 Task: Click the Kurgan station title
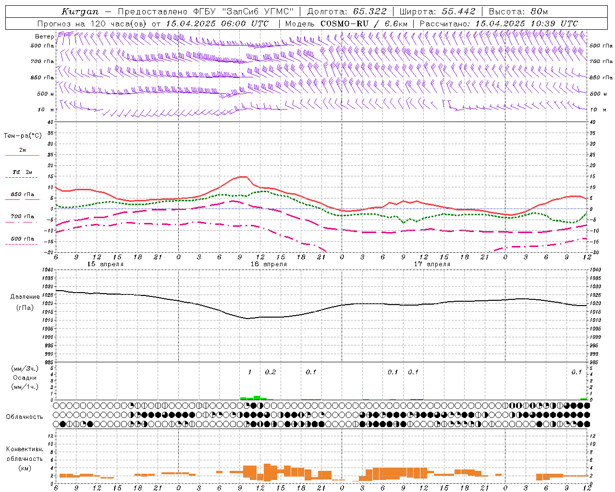click(80, 12)
